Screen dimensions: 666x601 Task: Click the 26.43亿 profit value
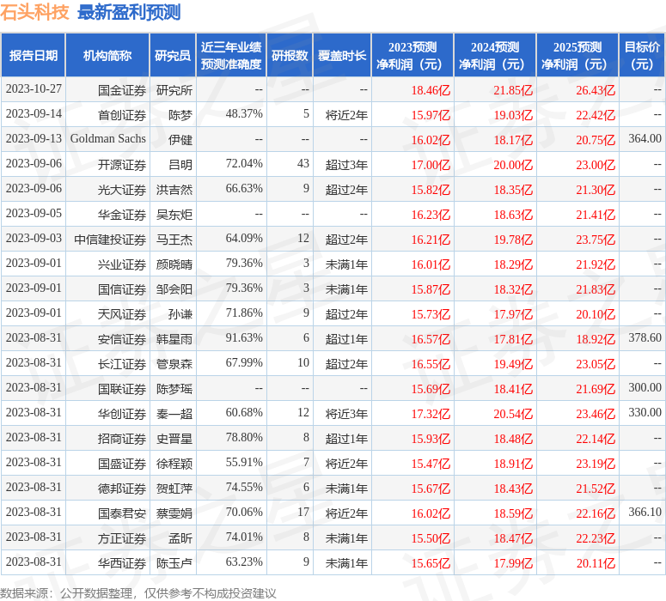coord(596,90)
